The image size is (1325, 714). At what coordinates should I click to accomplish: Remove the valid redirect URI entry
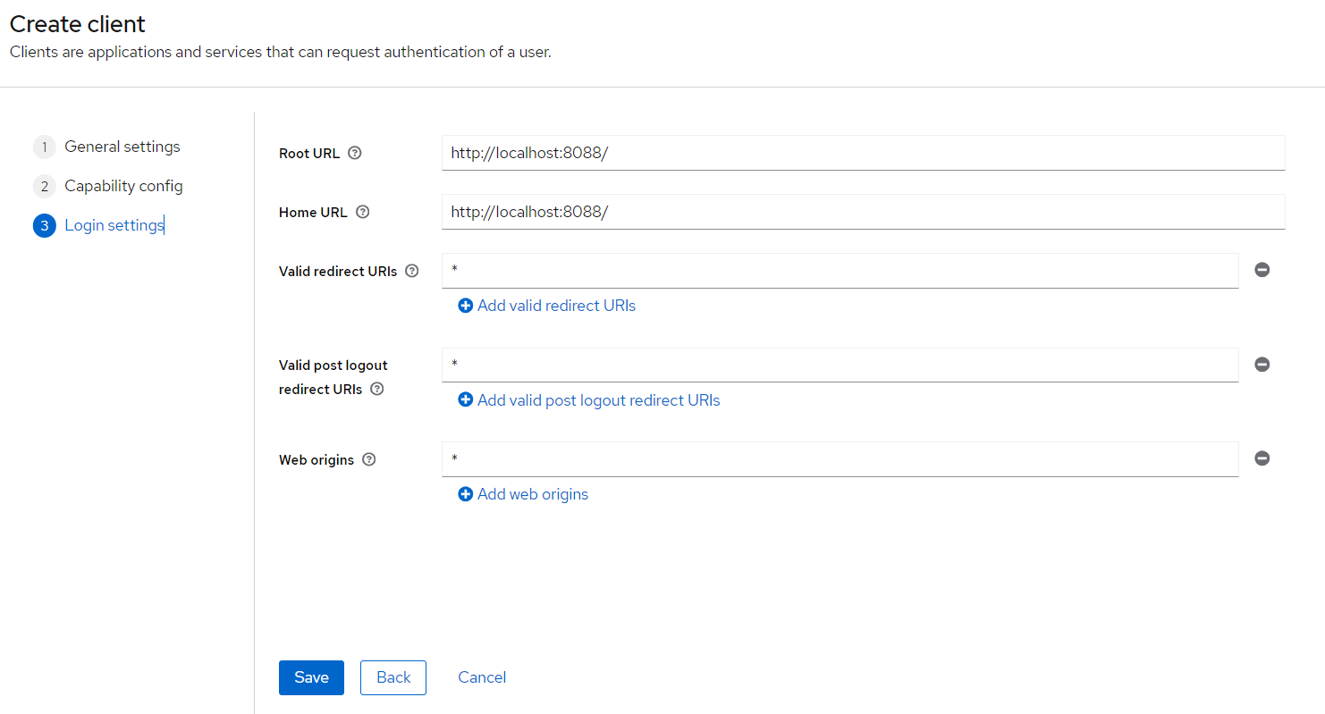(1262, 270)
